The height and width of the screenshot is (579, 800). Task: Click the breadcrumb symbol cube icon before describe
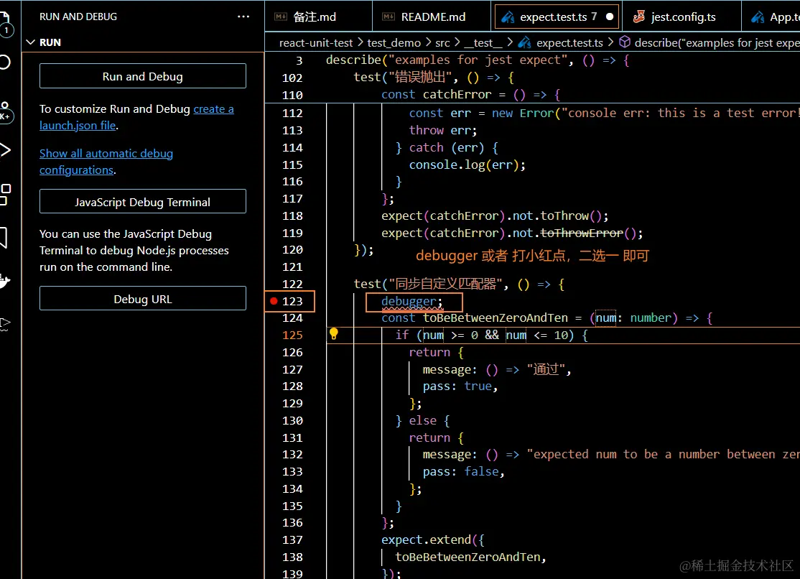point(625,42)
